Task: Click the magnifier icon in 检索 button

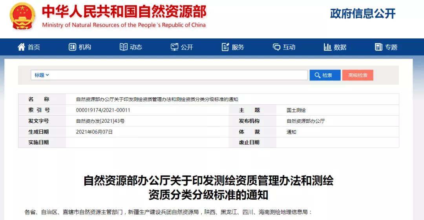Action: tap(318, 75)
